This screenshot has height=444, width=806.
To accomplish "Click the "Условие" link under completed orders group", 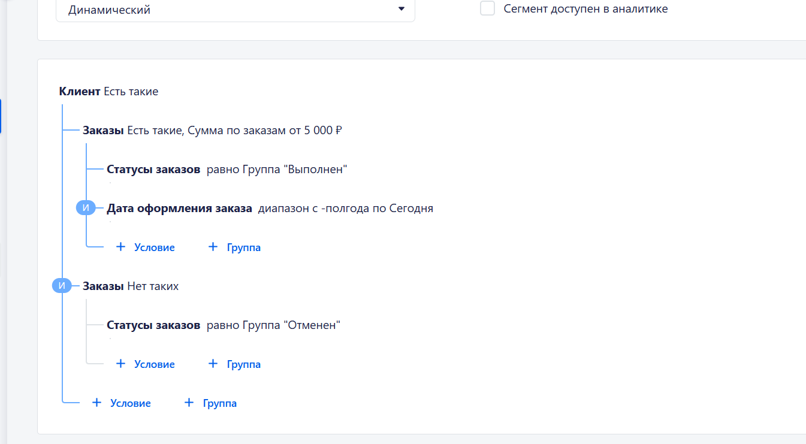I will point(155,246).
